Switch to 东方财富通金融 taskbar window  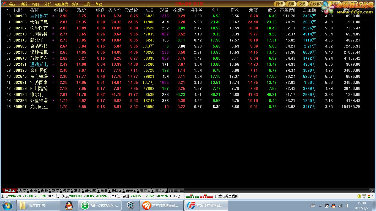click(x=161, y=205)
